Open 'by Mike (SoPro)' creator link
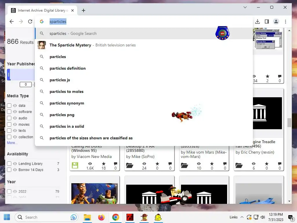Viewport: 297px width, 223px height. (x=140, y=157)
